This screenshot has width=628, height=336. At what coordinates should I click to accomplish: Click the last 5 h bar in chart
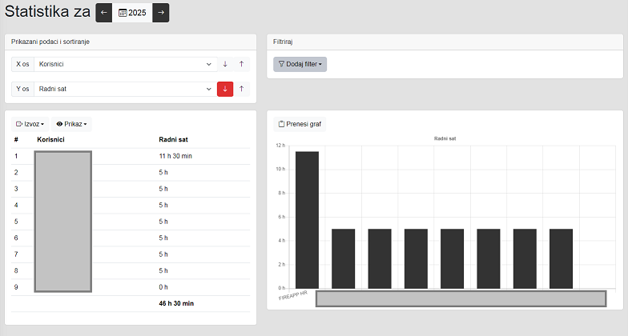point(561,258)
